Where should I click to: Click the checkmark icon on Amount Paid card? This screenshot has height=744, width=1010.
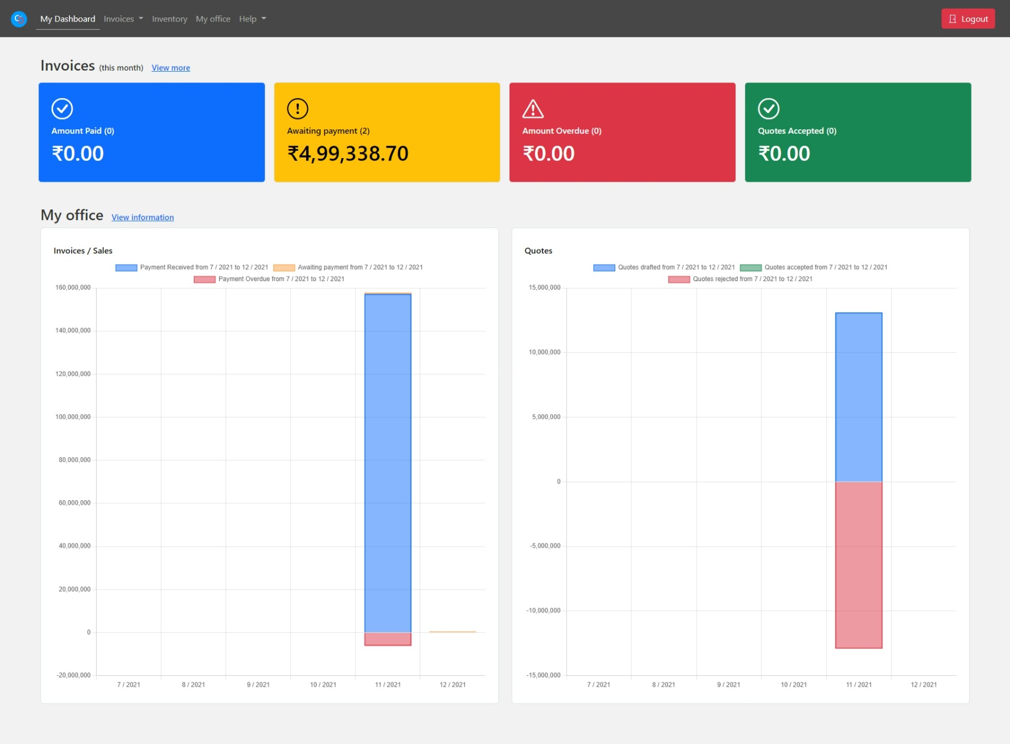(x=62, y=108)
